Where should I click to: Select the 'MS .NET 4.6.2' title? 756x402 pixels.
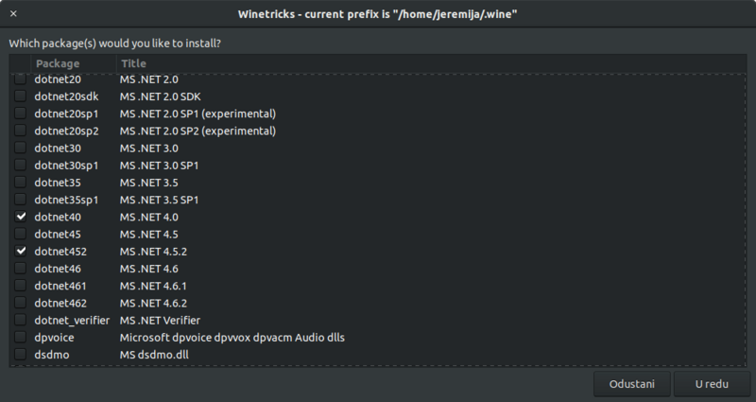coord(153,303)
